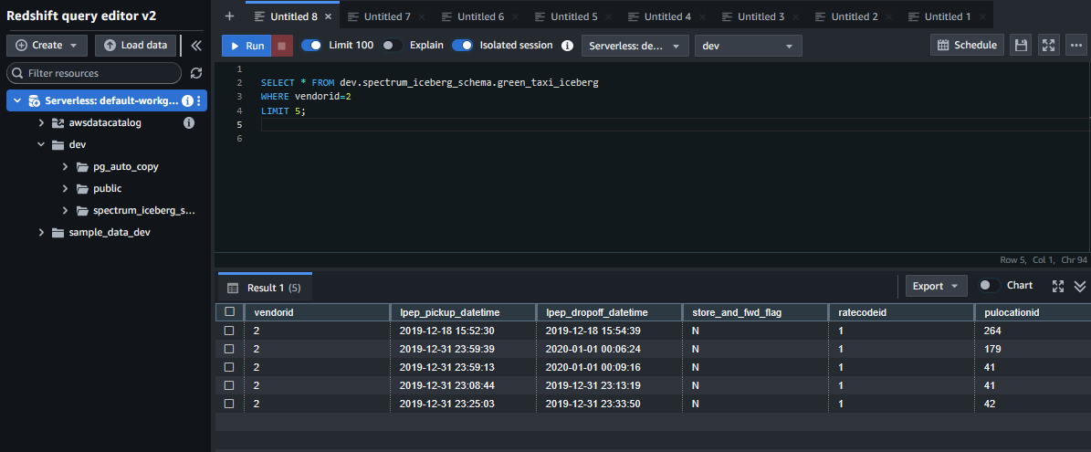Expand the pg_auto_copy schema
Image resolution: width=1091 pixels, height=452 pixels.
65,167
